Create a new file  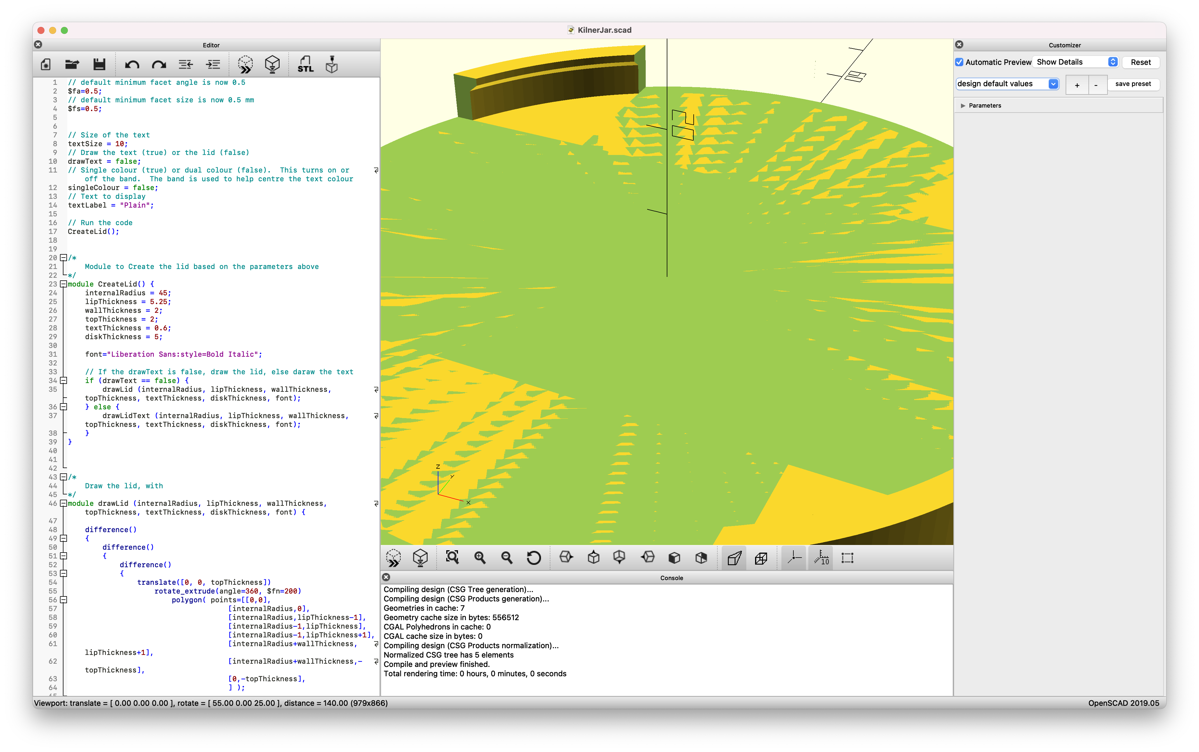45,65
